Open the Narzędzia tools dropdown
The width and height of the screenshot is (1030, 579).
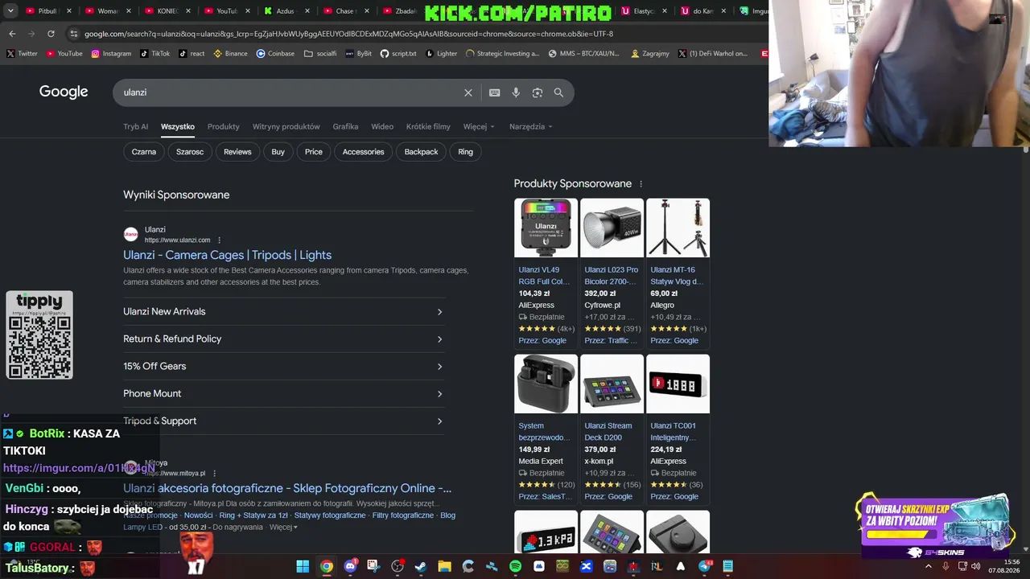(531, 126)
